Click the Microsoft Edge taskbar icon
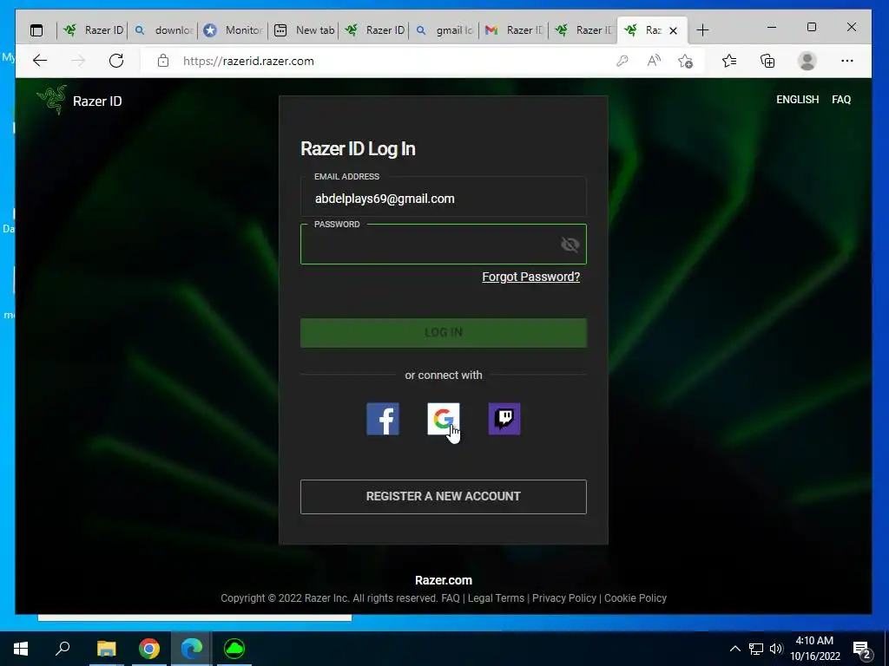The image size is (889, 666). pyautogui.click(x=192, y=649)
